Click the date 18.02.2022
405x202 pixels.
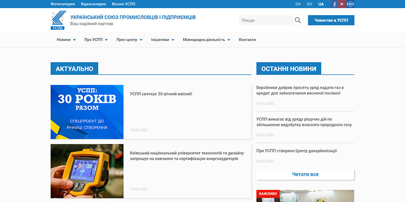(x=139, y=130)
